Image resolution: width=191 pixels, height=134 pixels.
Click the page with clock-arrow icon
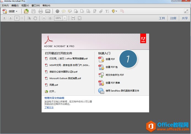pyautogui.click(x=88, y=11)
